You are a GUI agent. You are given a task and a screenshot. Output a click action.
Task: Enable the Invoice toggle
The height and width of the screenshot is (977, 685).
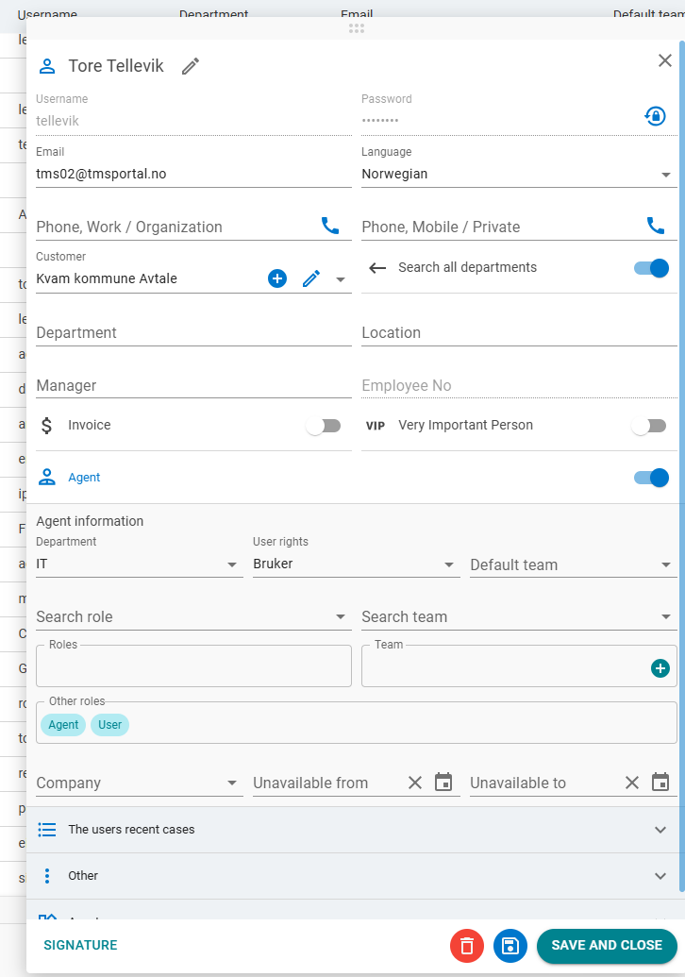[x=323, y=426]
